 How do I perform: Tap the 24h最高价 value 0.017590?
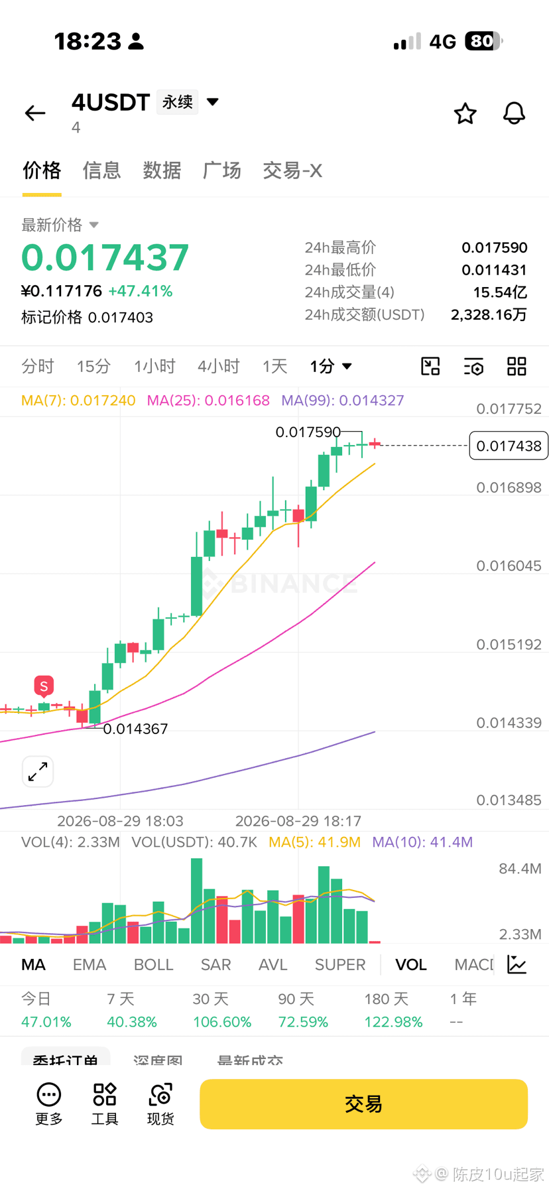pos(495,248)
